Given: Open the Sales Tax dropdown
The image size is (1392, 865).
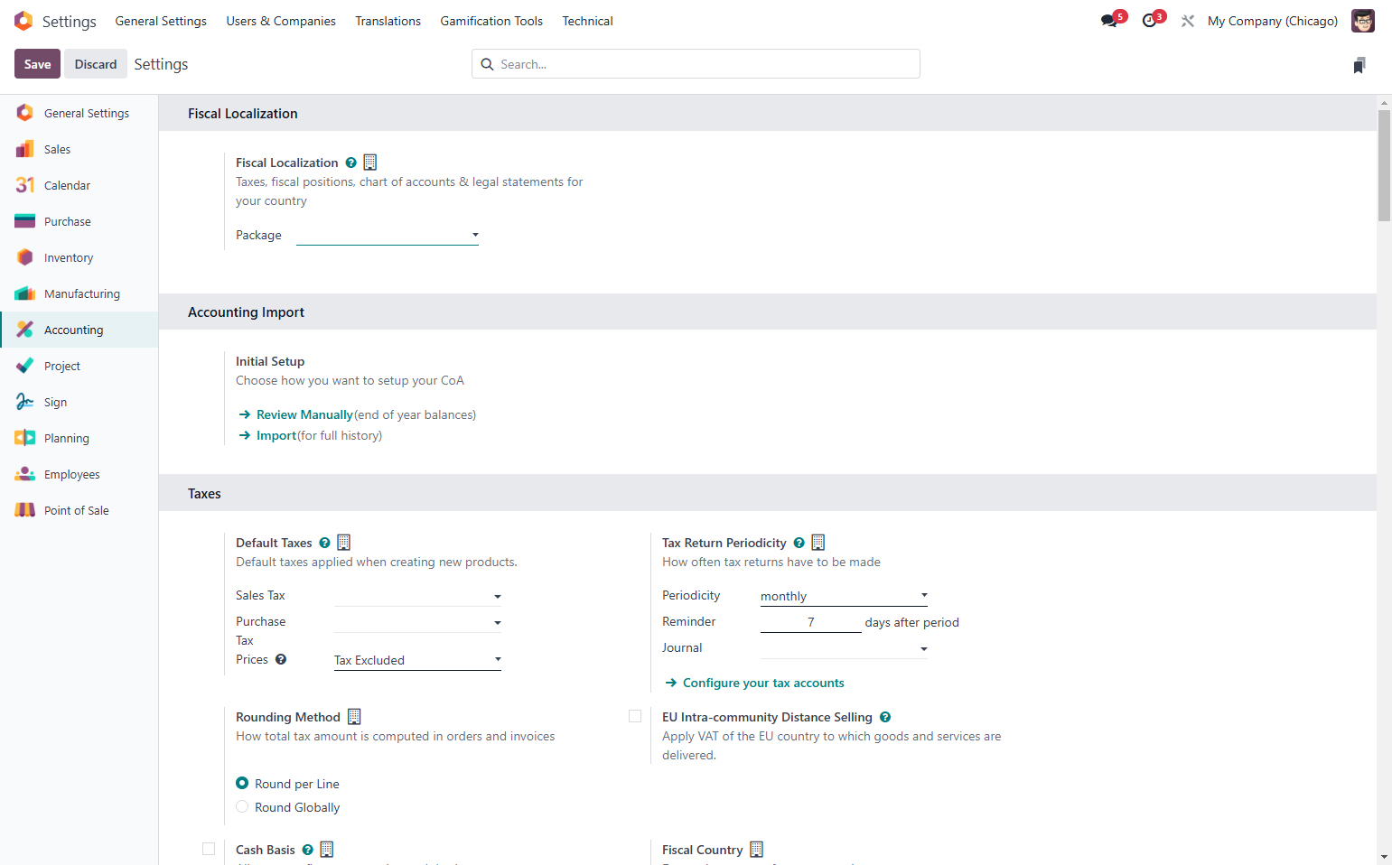Looking at the screenshot, I should (x=417, y=596).
